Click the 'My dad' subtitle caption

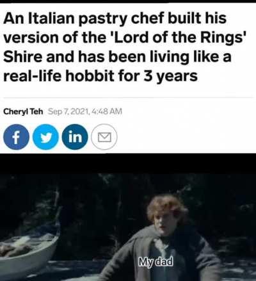156,262
